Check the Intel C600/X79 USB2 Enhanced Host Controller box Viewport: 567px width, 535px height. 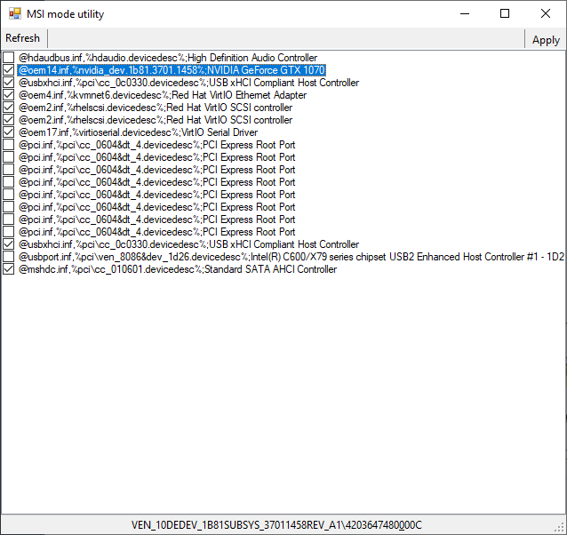coord(8,257)
